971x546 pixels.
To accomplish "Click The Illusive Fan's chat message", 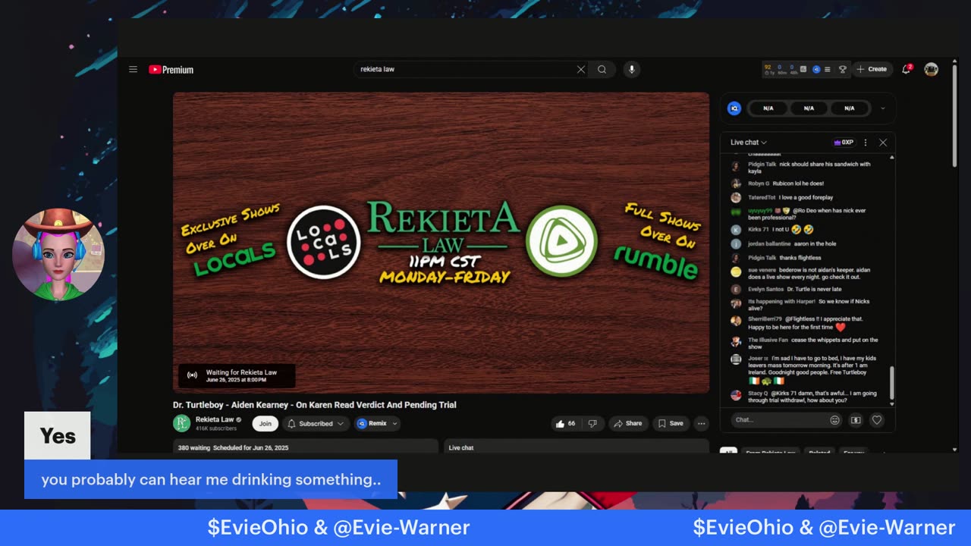I will click(x=804, y=343).
